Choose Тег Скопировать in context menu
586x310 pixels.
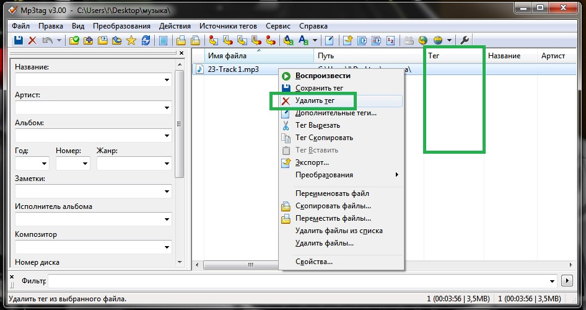click(341, 138)
